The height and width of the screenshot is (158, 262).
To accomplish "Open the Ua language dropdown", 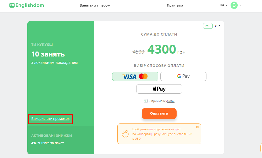I will click(x=223, y=5).
